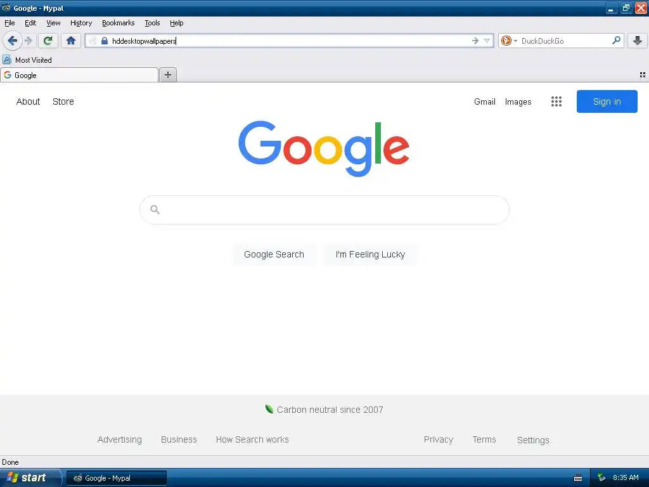
Task: Open a new tab with the plus button
Action: pyautogui.click(x=167, y=75)
